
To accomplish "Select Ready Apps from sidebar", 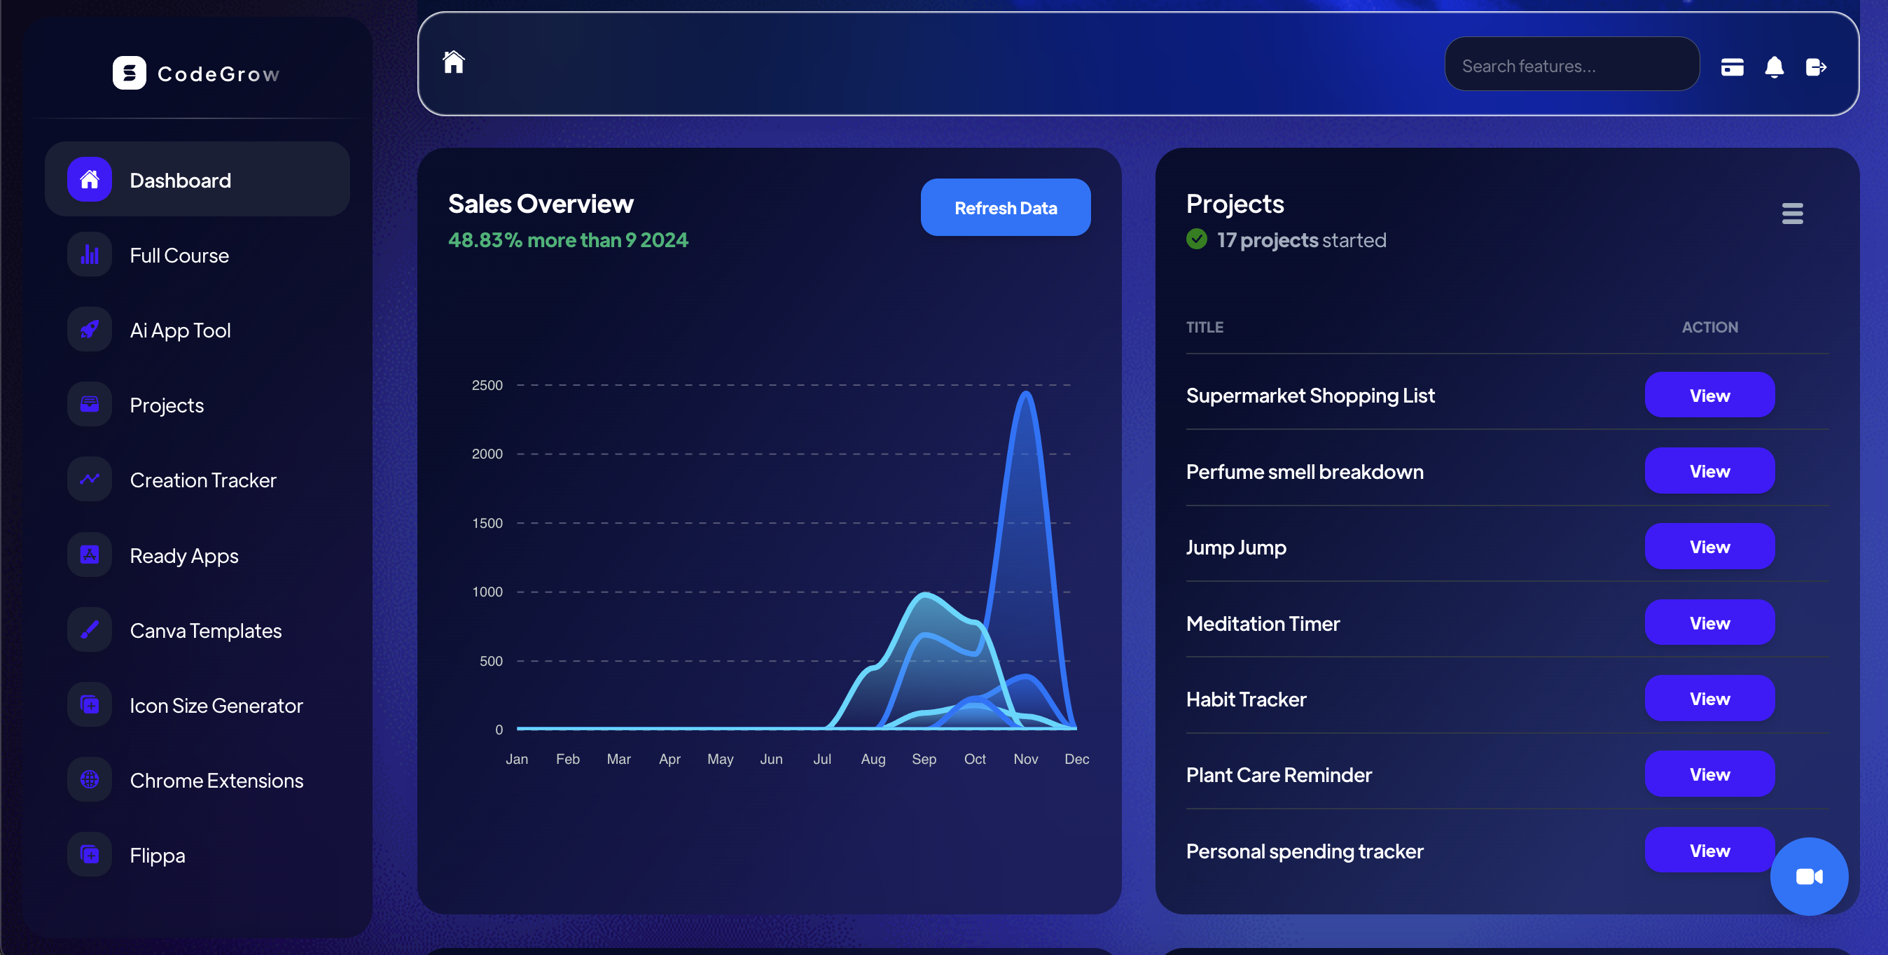I will point(183,555).
